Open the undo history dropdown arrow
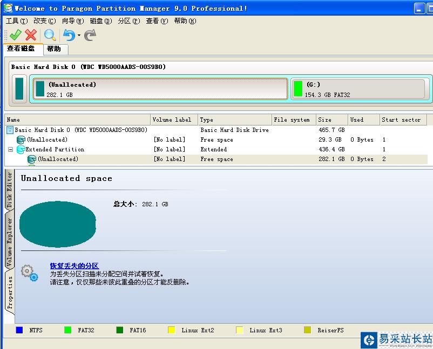This screenshot has height=349, width=433. pyautogui.click(x=79, y=35)
